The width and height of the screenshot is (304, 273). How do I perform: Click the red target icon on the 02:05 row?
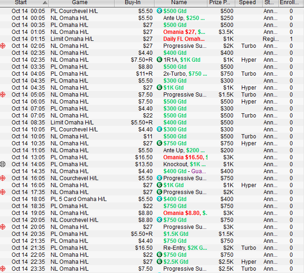(x=3, y=46)
